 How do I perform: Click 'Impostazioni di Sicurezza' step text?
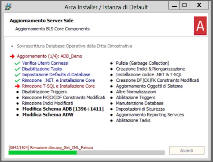click(140, 109)
